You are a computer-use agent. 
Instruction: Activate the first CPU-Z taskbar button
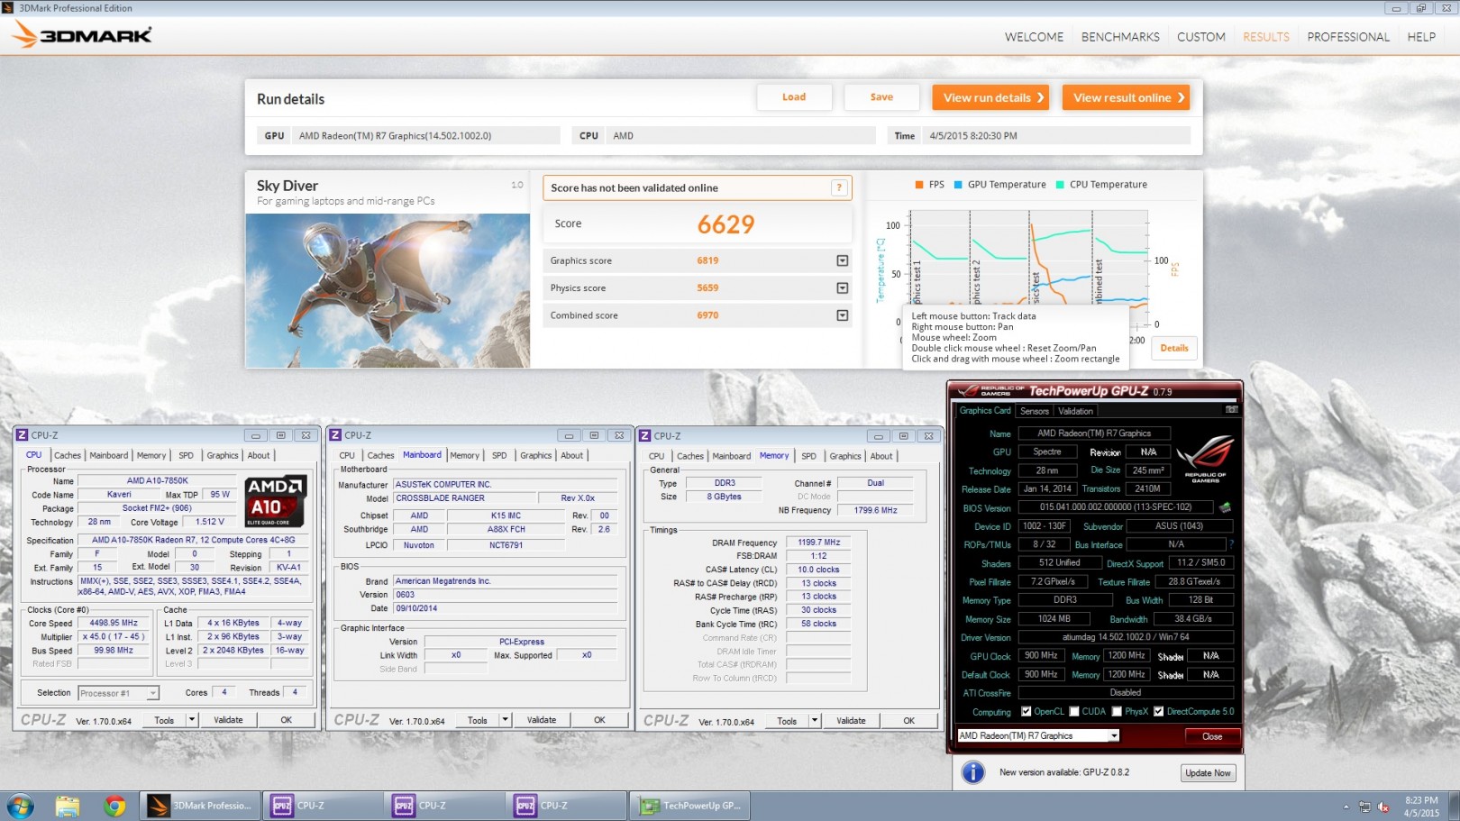tap(322, 806)
